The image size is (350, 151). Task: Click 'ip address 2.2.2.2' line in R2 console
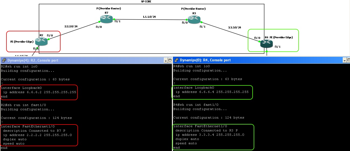(37, 135)
